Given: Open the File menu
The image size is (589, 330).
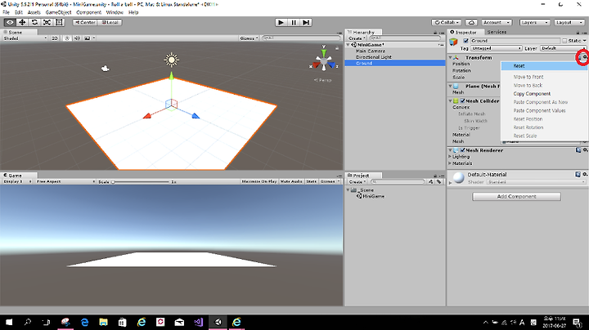Looking at the screenshot, I should click(x=6, y=12).
